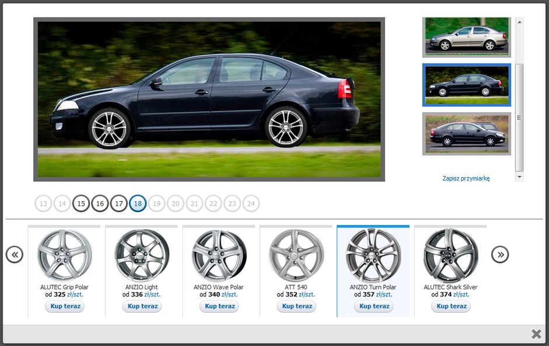This screenshot has height=346, width=549.
Task: Click Kup teraz under ALUTEC Shark Silver
Action: click(x=451, y=306)
